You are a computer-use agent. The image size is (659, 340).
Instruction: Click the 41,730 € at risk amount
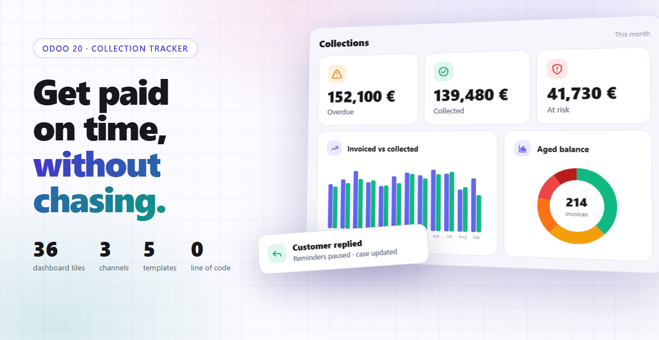click(x=582, y=93)
